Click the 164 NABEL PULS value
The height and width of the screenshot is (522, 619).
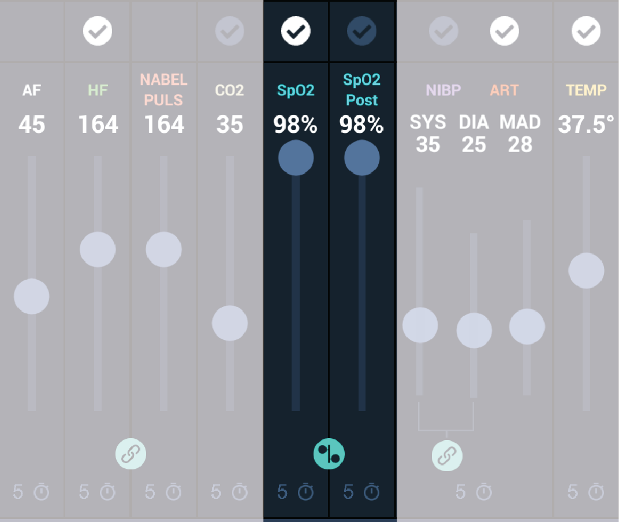pos(164,125)
